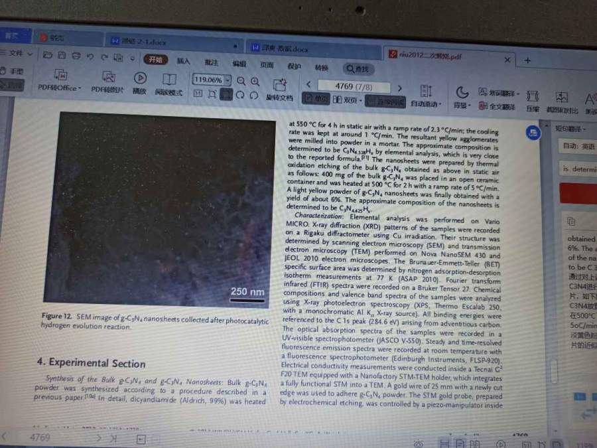The height and width of the screenshot is (448, 597).
Task: Toggle the continuous reading mode button
Action: [x=385, y=102]
